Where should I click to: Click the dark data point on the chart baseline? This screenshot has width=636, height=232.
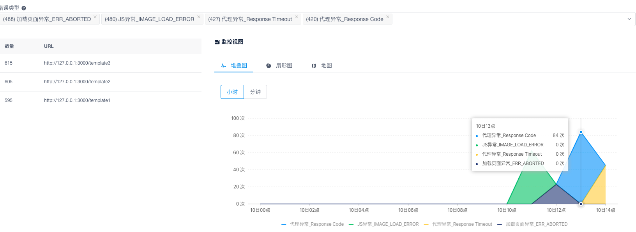[581, 204]
